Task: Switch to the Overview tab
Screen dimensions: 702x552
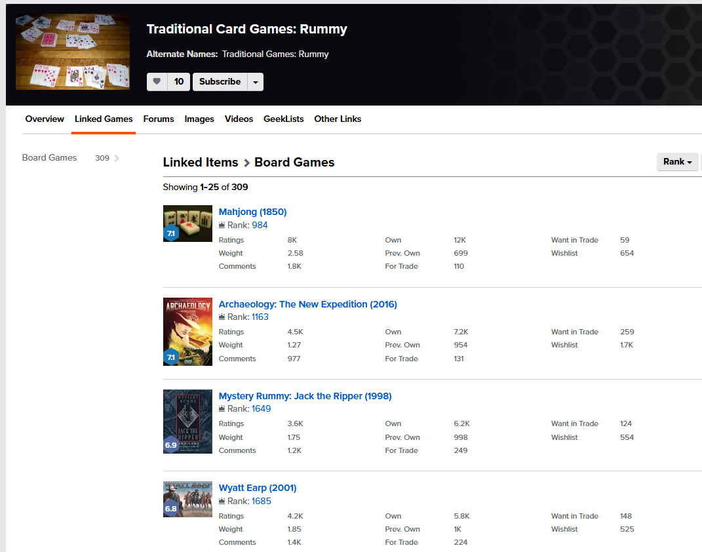Action: 45,119
